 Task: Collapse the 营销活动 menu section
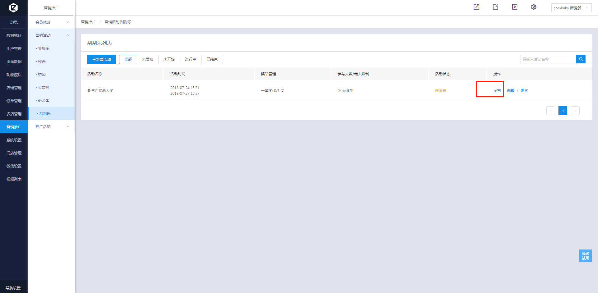pos(51,35)
